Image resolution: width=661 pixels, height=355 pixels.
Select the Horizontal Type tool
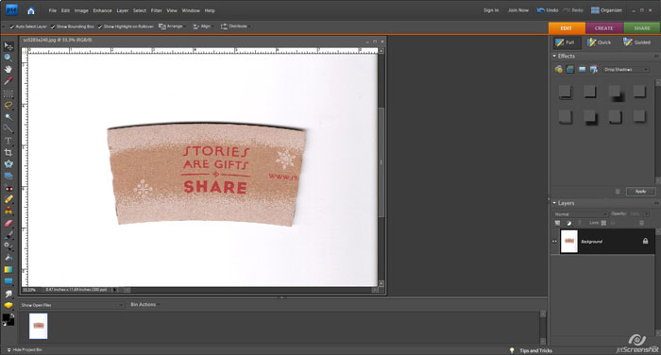(8, 141)
